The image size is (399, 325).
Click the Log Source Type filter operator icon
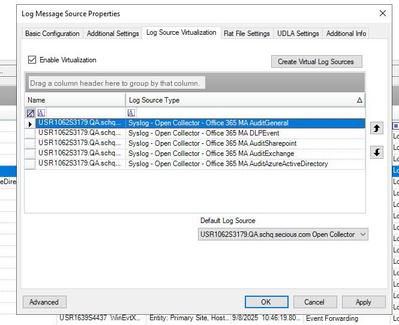pos(131,113)
